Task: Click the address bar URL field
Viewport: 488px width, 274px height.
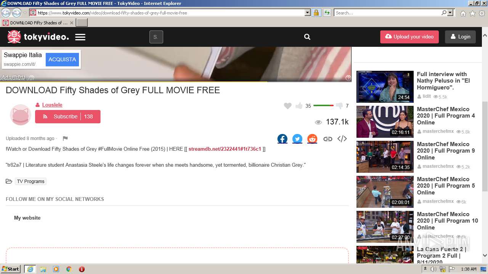Action: [x=170, y=13]
